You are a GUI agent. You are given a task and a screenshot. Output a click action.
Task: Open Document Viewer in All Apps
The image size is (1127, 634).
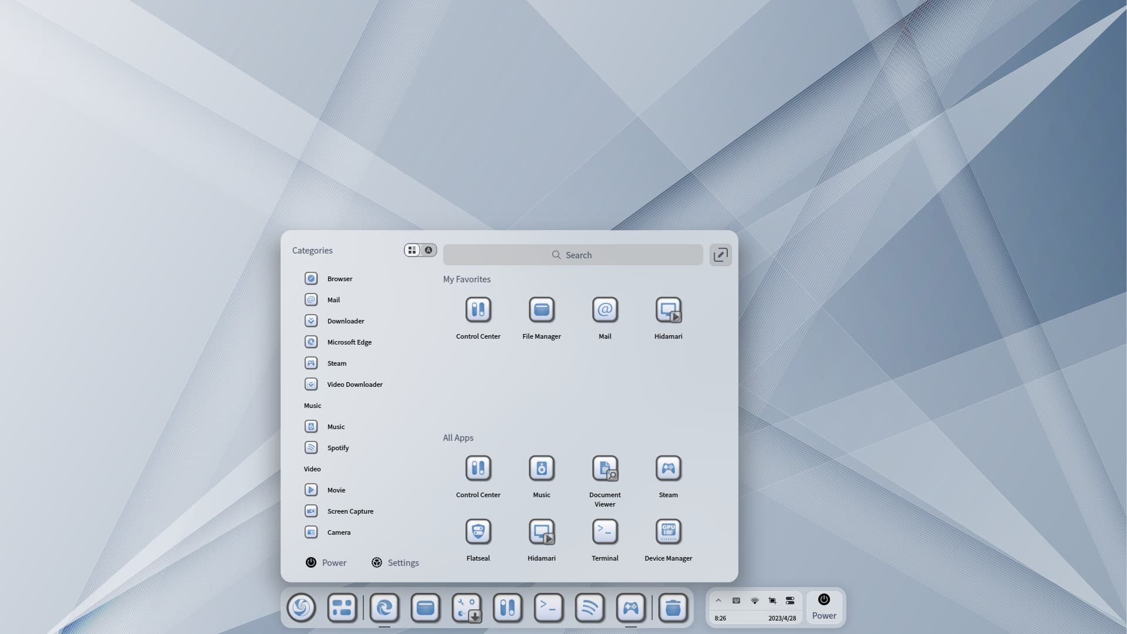605,468
